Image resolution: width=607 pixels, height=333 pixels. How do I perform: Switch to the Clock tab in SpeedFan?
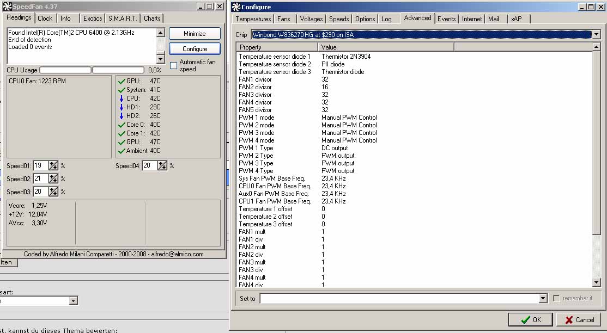(45, 18)
